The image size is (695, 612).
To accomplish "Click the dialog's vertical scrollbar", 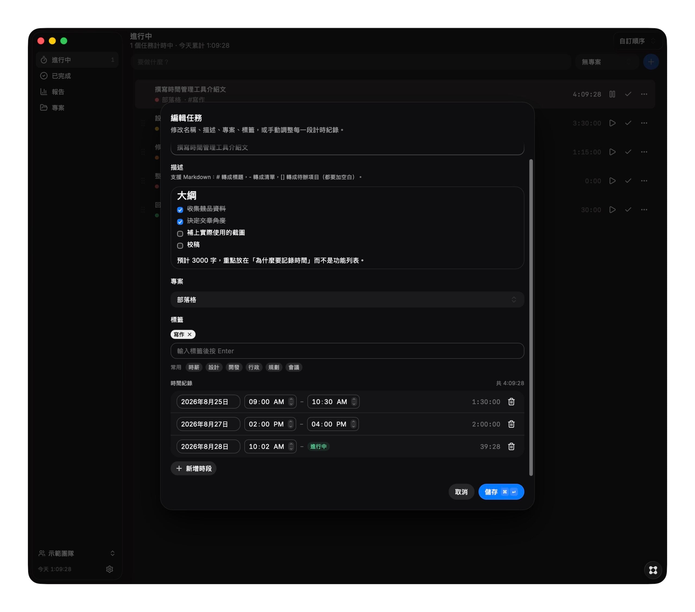I will [x=531, y=318].
